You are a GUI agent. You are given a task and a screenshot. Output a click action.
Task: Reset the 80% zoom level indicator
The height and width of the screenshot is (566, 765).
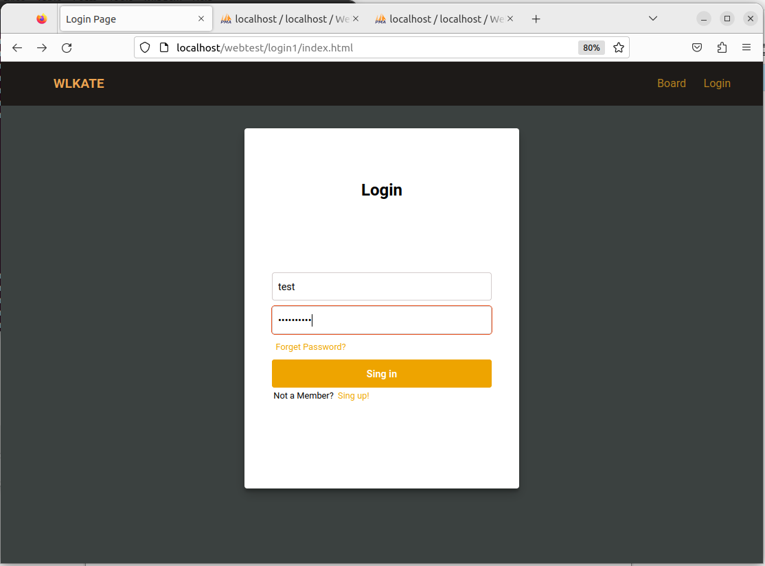pos(591,48)
